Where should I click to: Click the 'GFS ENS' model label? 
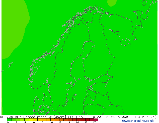pos(75,117)
